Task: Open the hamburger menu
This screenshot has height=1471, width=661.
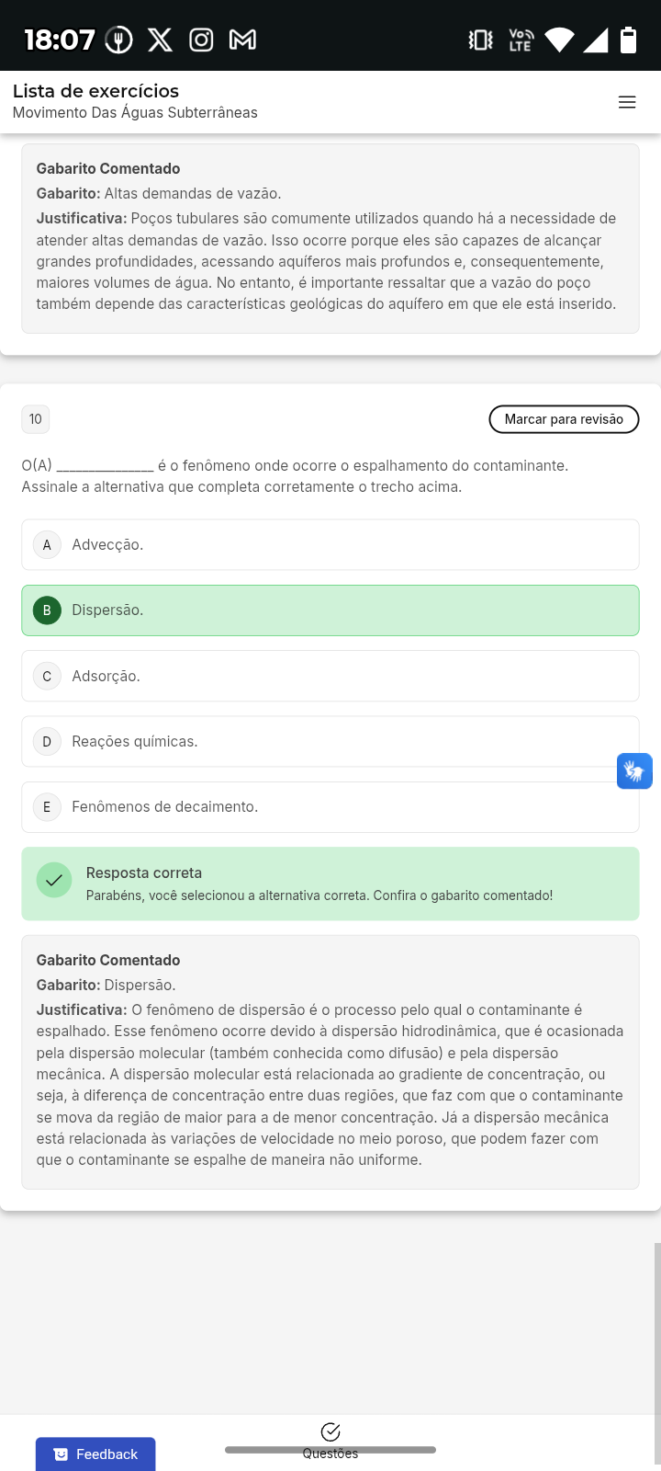Action: coord(627,102)
